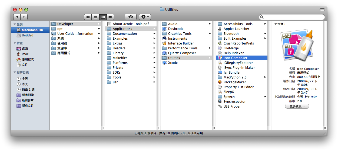This screenshot has width=338, height=151.
Task: Go forward with the right arrow button
Action: [24, 17]
